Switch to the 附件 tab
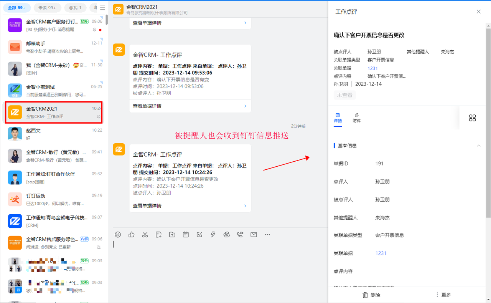 [x=357, y=118]
